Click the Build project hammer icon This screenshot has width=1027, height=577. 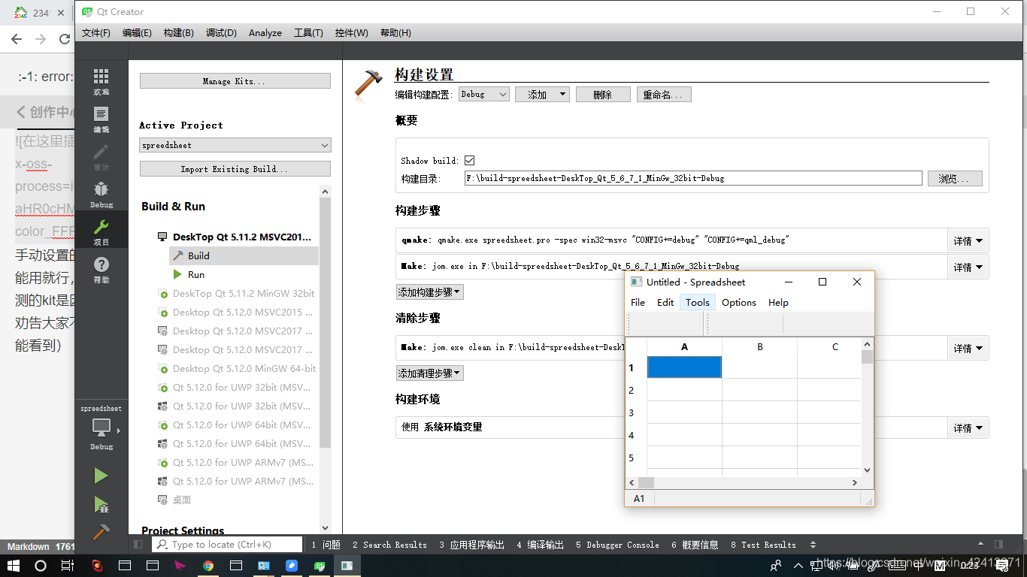[101, 531]
